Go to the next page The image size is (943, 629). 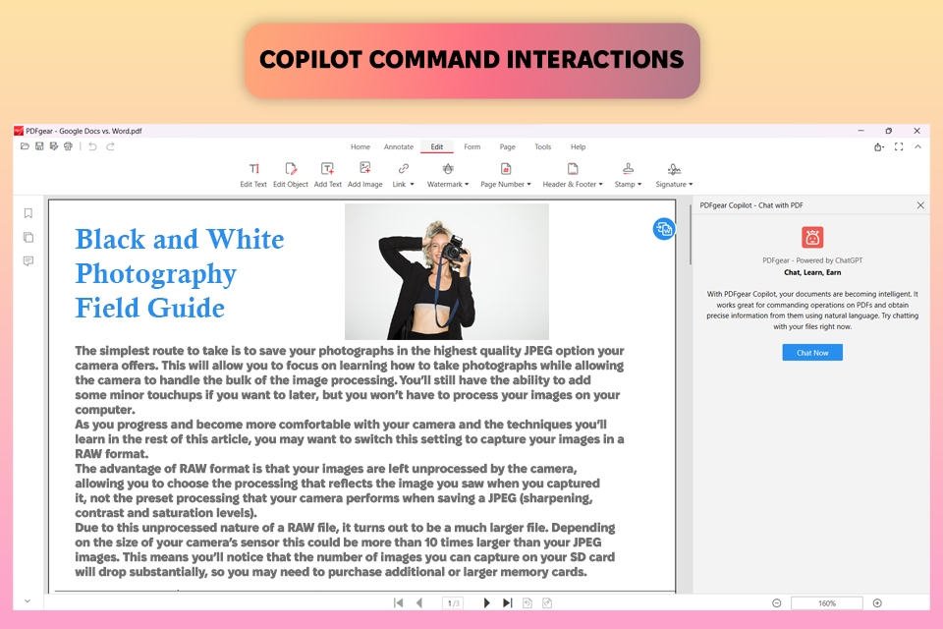click(x=486, y=602)
